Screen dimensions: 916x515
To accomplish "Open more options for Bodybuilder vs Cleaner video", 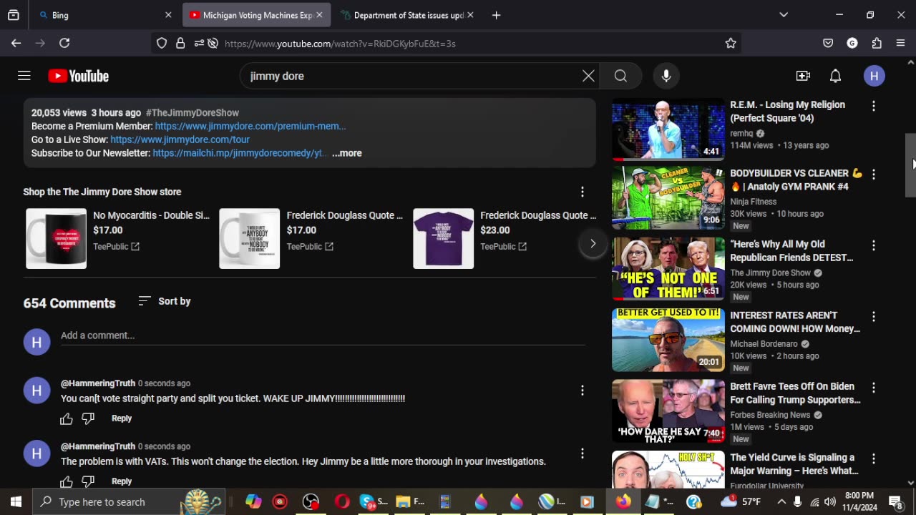I will pos(874,175).
